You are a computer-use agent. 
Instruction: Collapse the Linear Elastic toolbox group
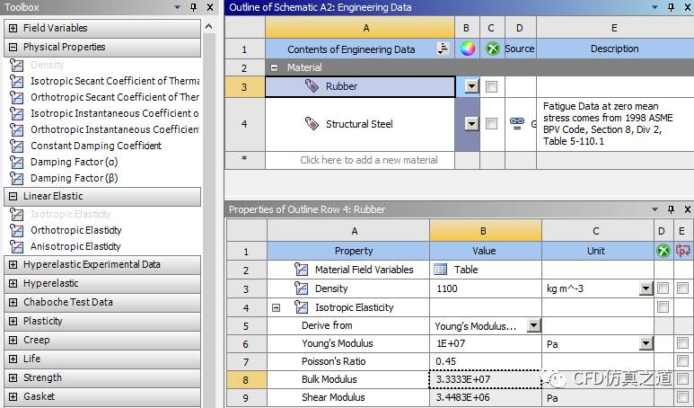(x=13, y=196)
